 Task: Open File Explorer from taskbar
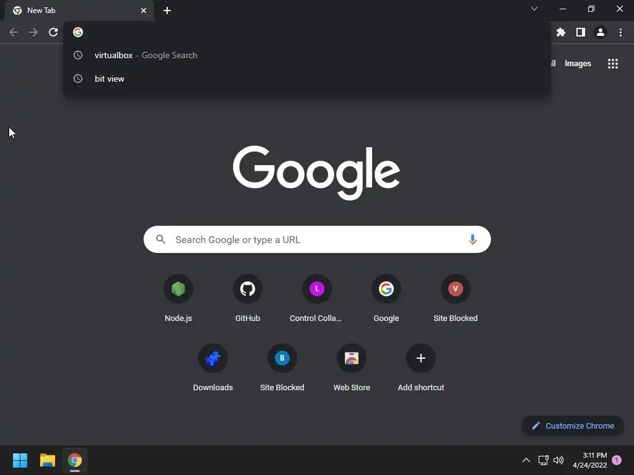[x=47, y=460]
